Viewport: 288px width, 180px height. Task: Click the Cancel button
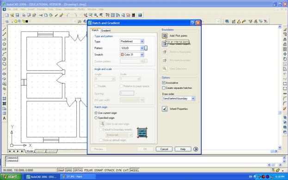(x=164, y=149)
